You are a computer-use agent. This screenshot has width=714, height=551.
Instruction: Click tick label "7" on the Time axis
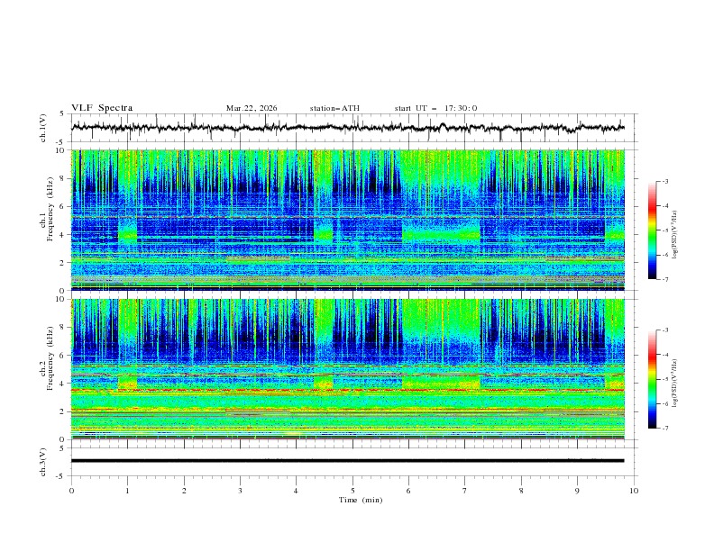coord(465,491)
